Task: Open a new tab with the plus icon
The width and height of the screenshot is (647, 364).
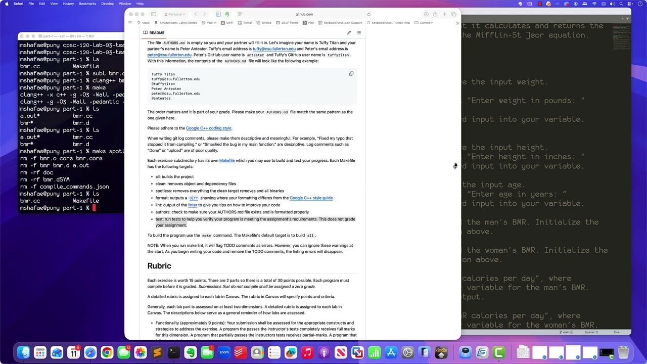Action: (x=444, y=14)
